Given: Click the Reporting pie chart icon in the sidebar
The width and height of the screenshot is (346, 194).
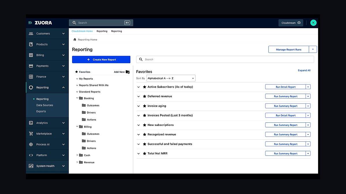Looking at the screenshot, I should click(31, 87).
